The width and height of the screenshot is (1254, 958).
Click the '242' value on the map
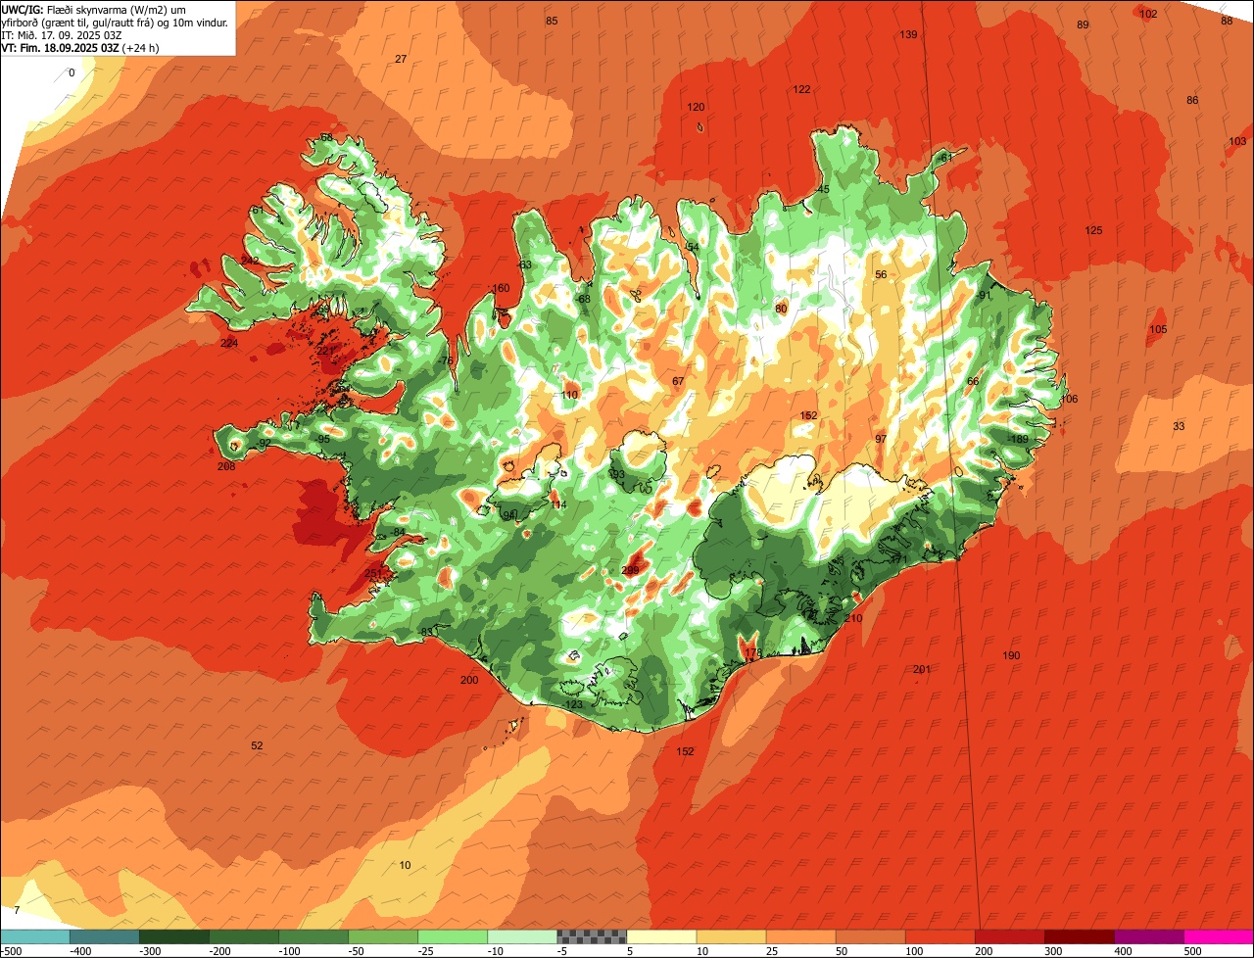click(251, 261)
